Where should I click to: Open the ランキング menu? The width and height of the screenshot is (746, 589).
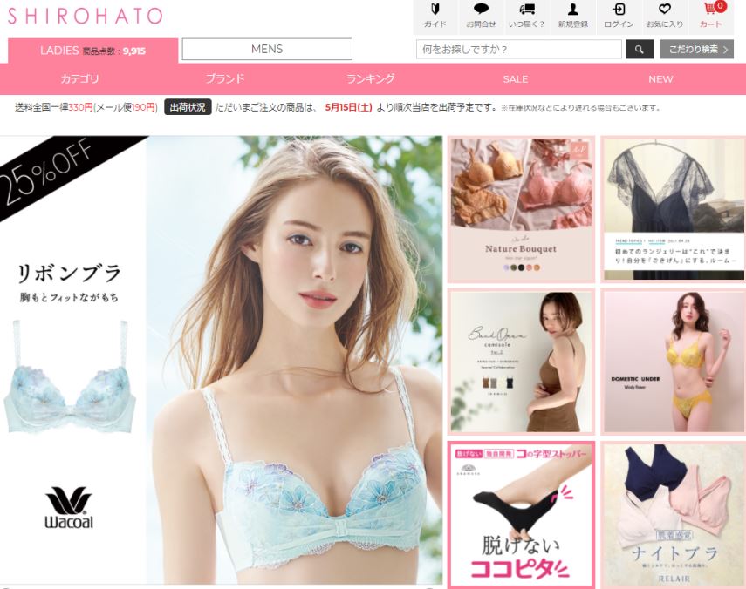[x=370, y=78]
